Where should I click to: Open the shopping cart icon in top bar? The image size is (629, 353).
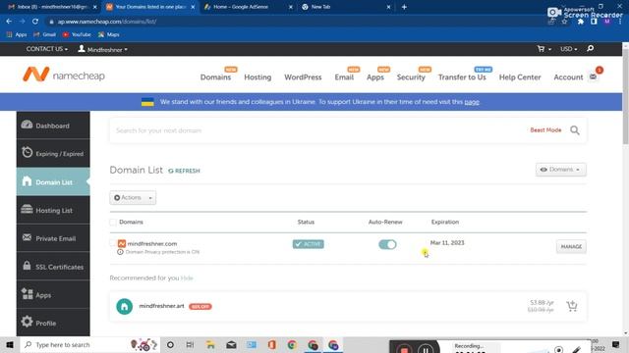click(x=541, y=49)
